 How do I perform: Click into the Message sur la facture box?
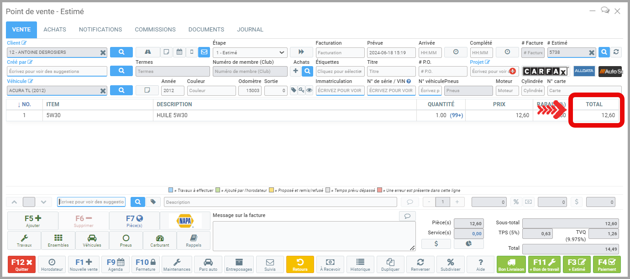tap(314, 236)
